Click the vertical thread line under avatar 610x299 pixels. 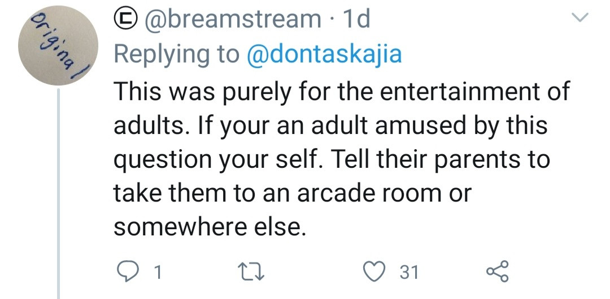click(60, 197)
